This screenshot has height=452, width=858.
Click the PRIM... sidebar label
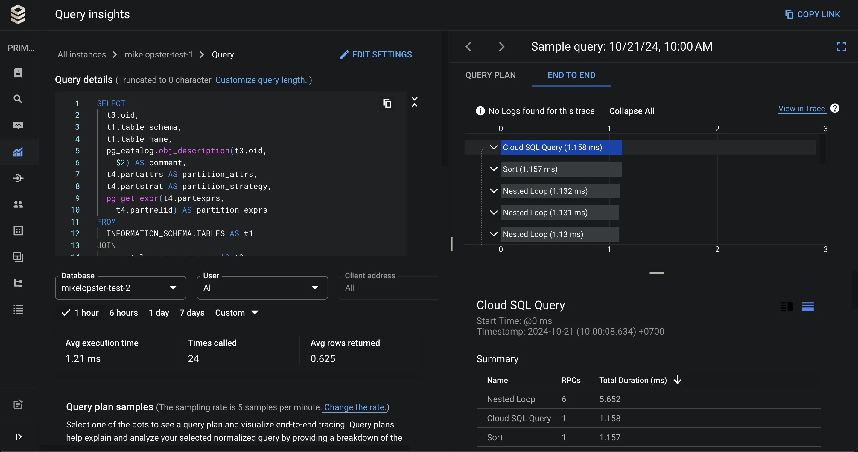point(21,48)
